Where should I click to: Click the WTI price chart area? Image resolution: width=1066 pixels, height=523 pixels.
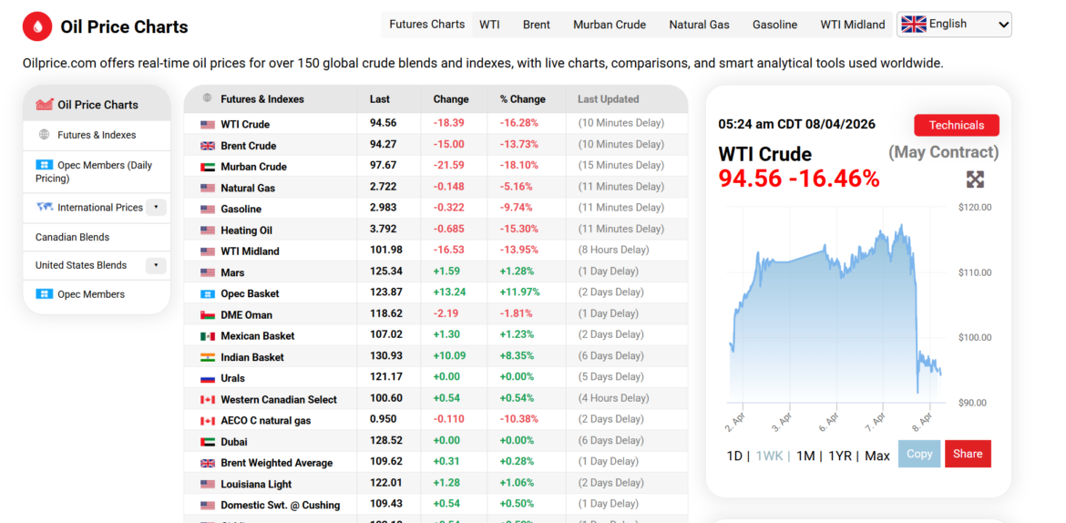[835, 306]
